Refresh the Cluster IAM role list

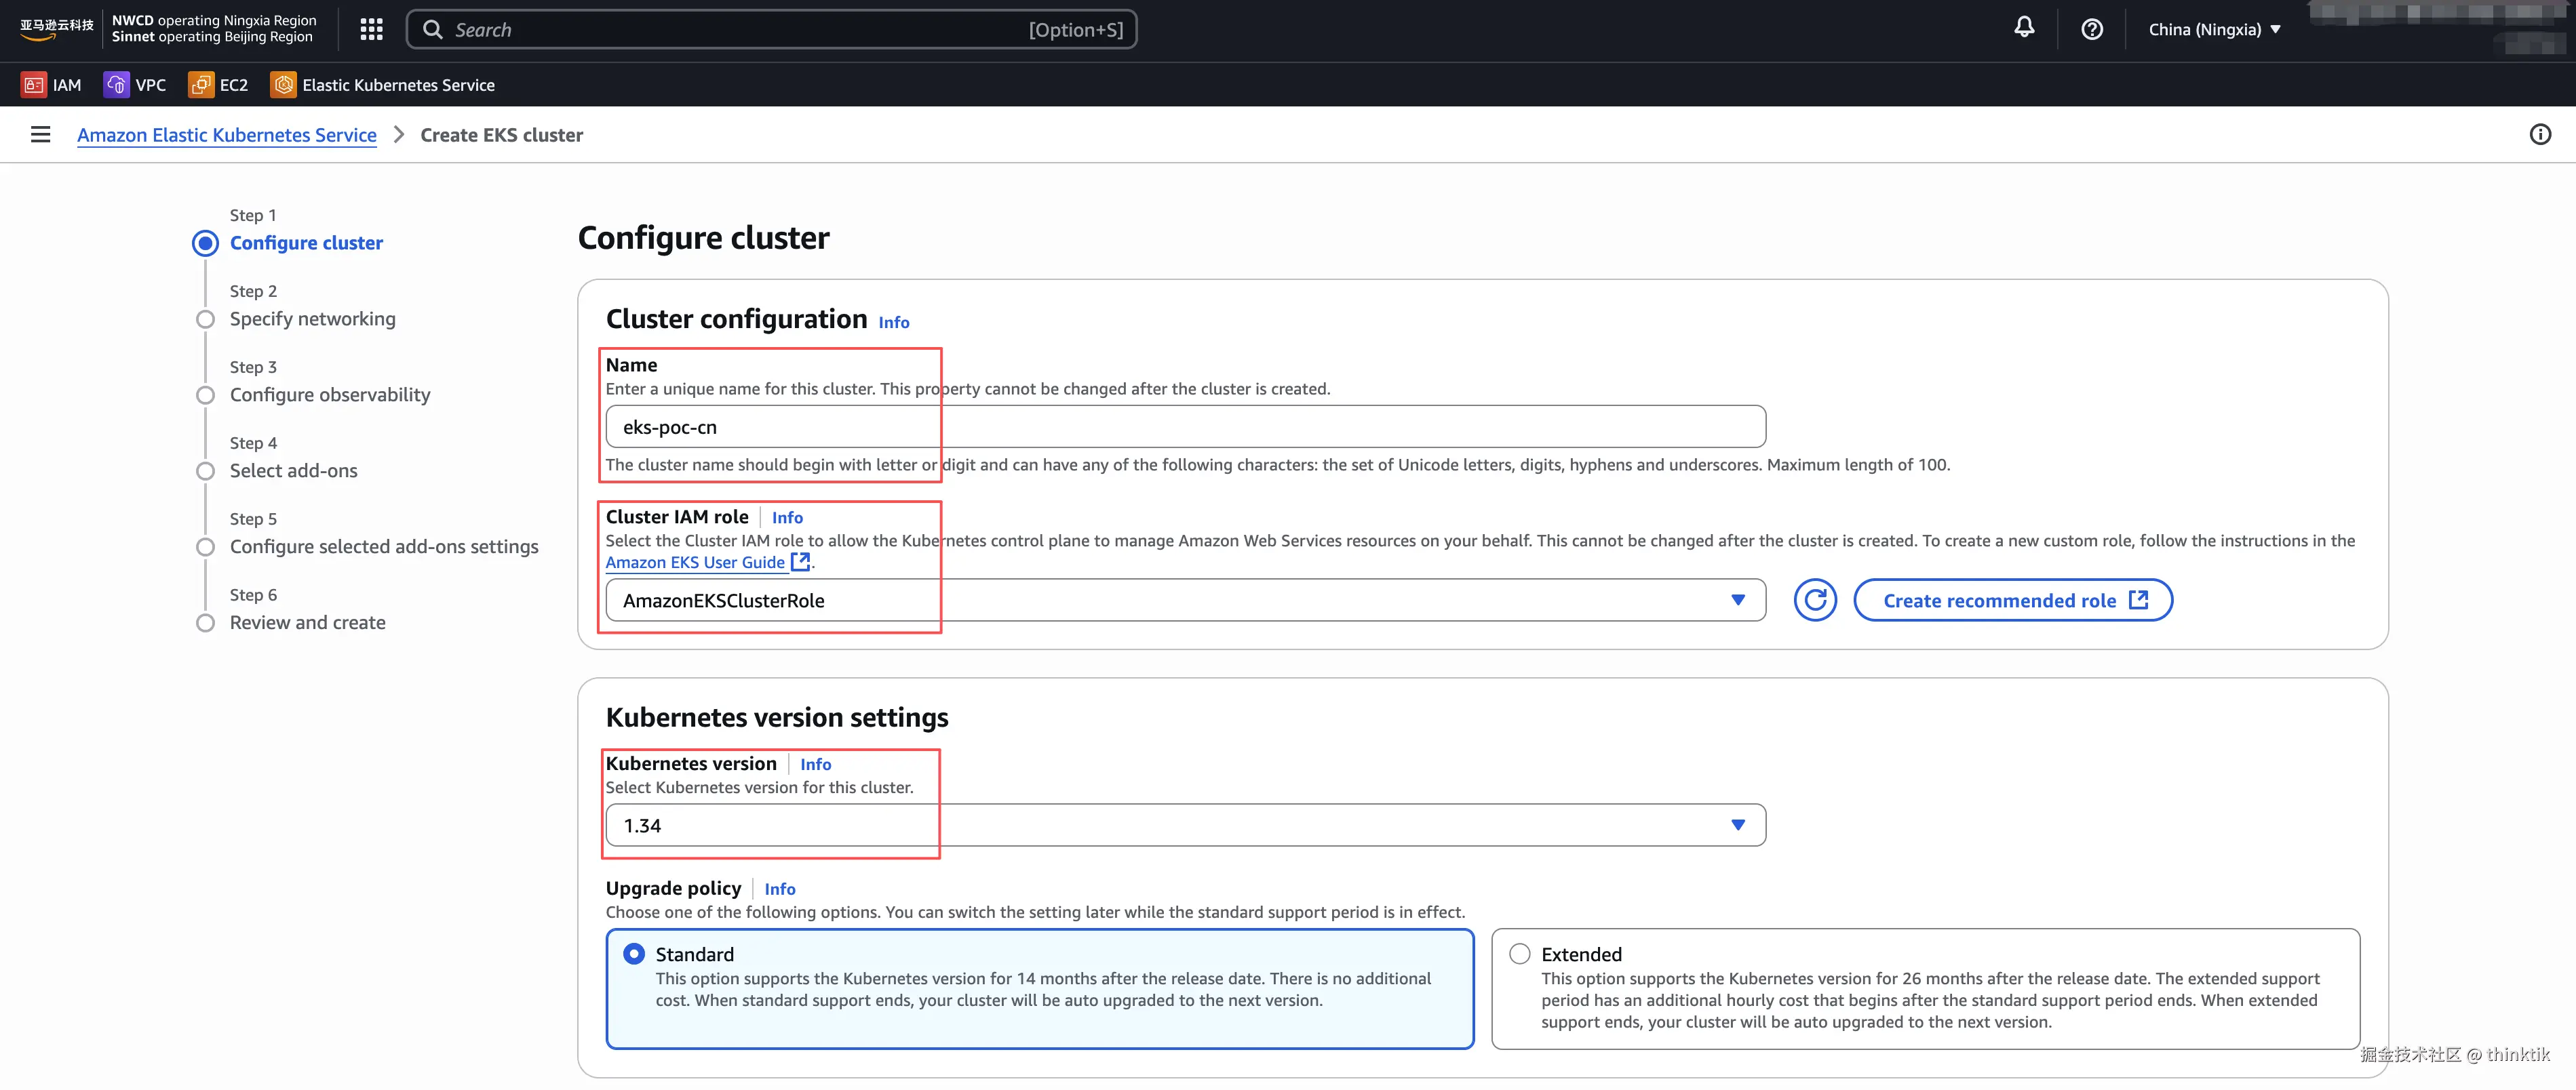[x=1814, y=601]
